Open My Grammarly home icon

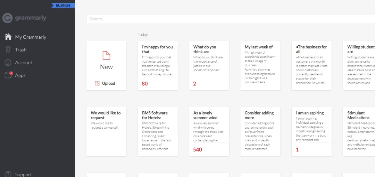tap(8, 37)
